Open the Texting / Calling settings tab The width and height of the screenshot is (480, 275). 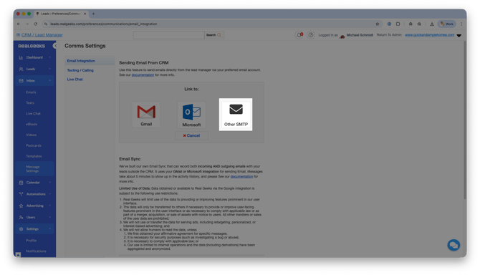[80, 70]
